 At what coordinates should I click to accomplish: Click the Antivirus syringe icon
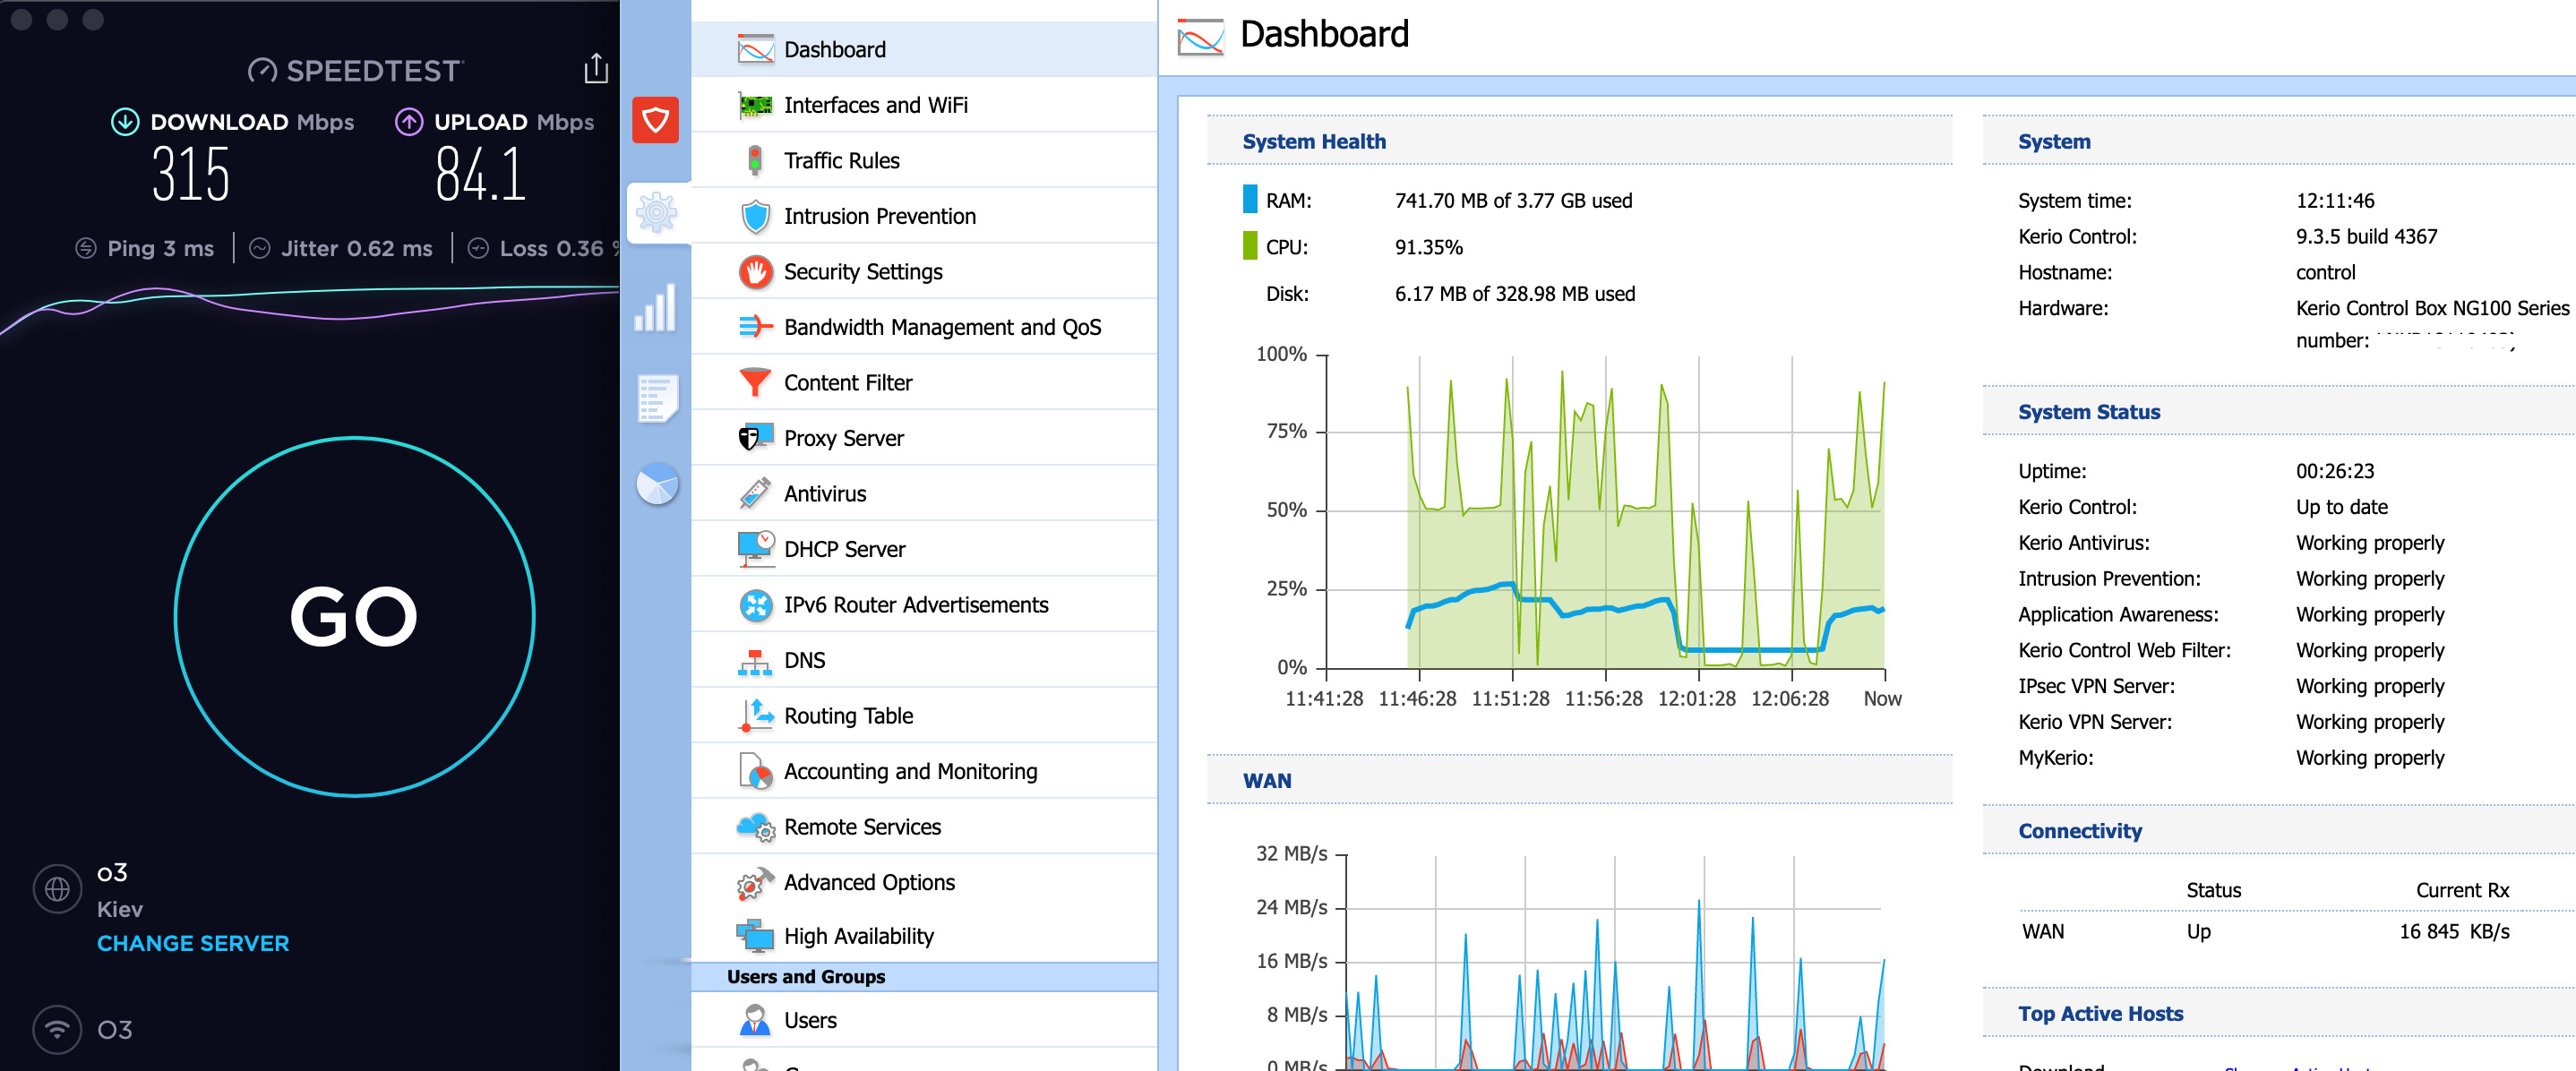click(x=755, y=493)
